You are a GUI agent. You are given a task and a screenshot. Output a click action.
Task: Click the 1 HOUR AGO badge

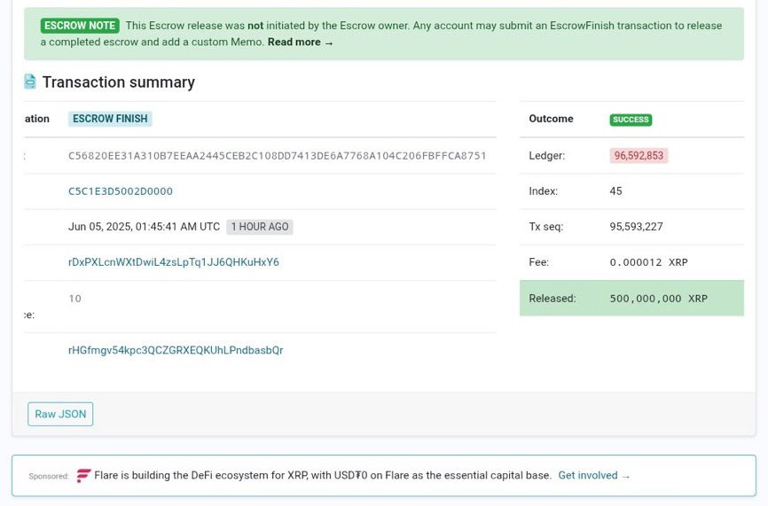260,227
